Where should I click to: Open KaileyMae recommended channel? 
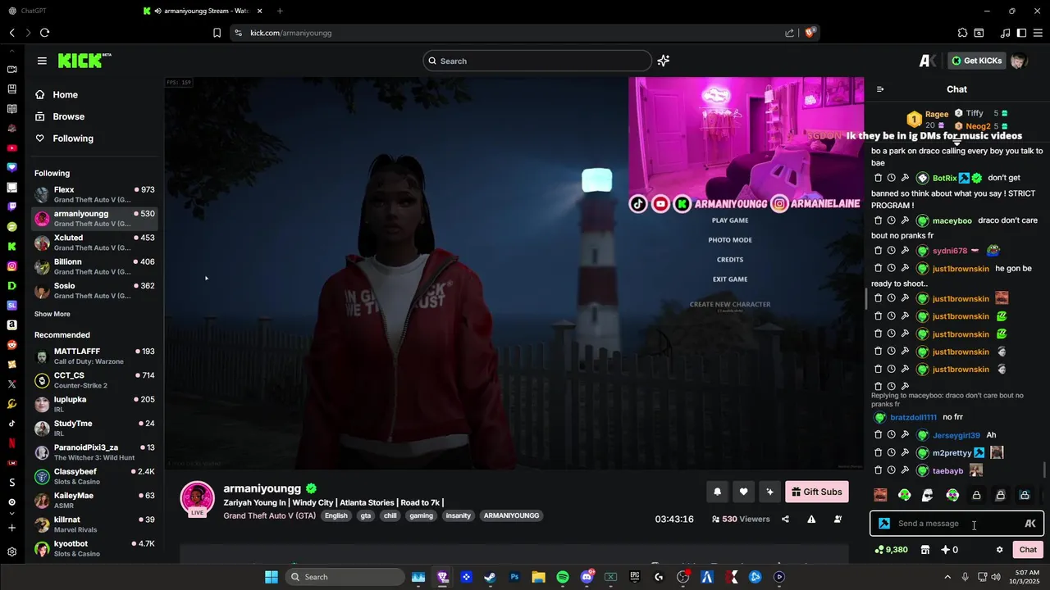pos(94,500)
